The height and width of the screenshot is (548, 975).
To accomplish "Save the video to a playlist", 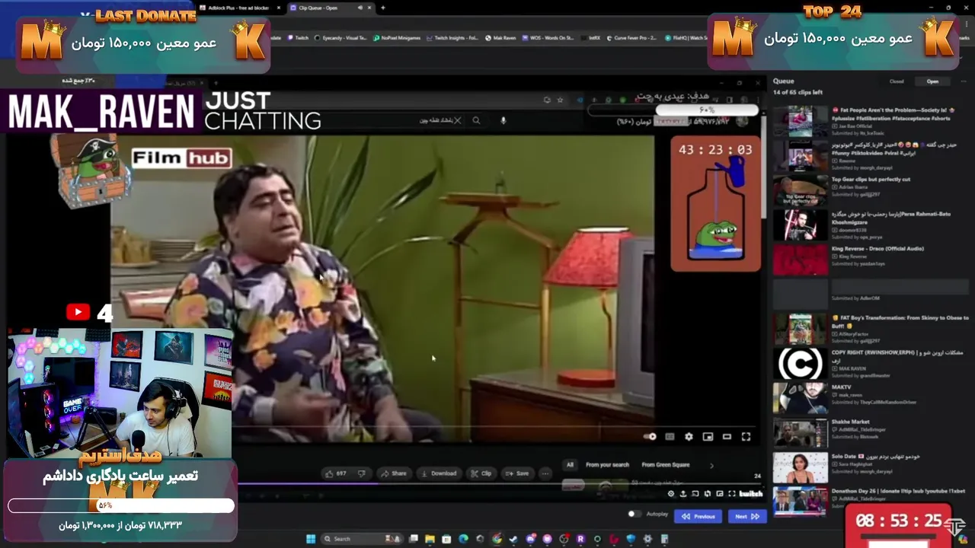I will click(x=517, y=473).
